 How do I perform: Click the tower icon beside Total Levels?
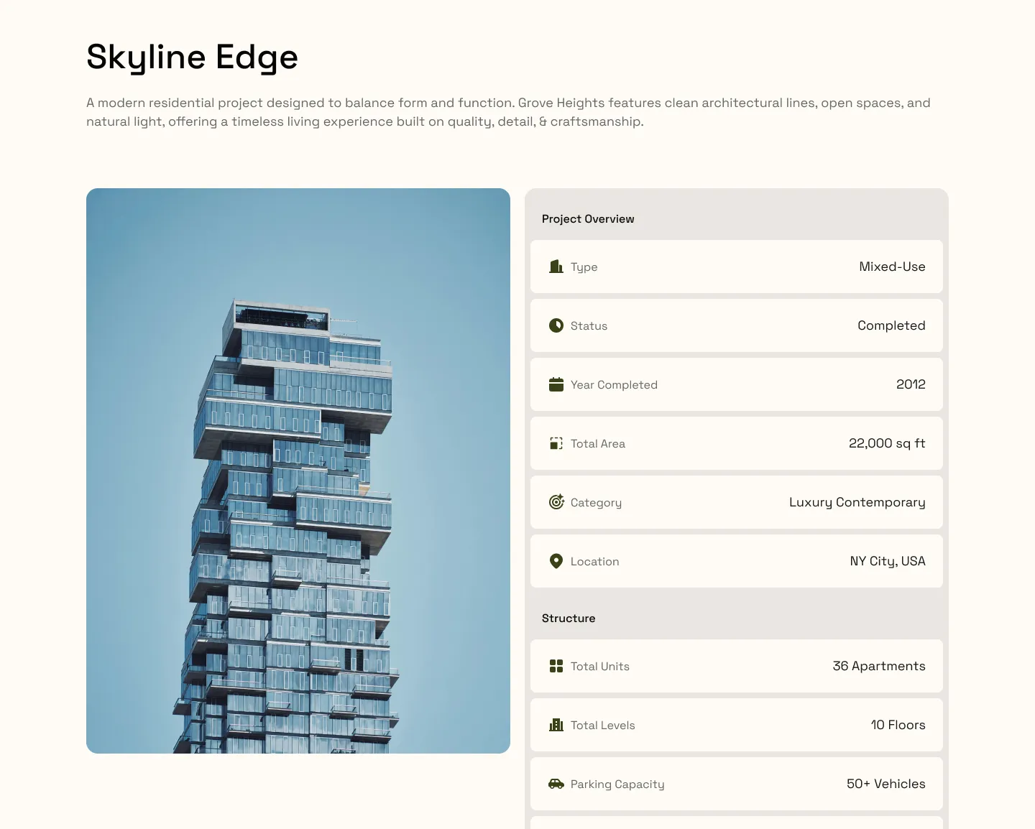click(556, 725)
